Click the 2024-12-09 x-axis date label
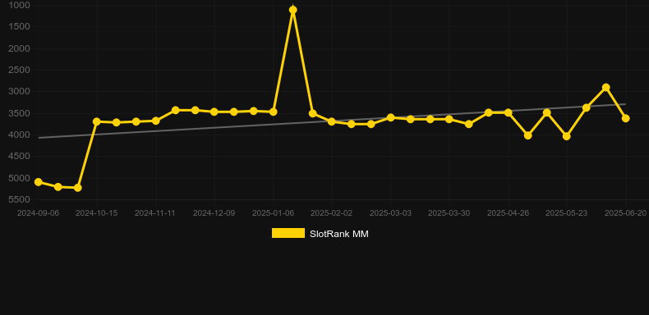This screenshot has width=649, height=315. 214,213
